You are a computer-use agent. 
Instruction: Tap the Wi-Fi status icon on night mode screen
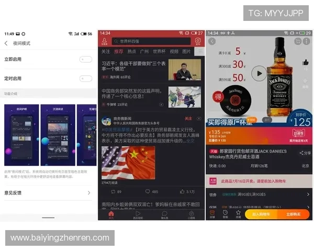coord(70,34)
